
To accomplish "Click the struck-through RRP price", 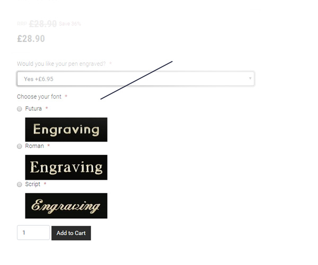I will (43, 24).
